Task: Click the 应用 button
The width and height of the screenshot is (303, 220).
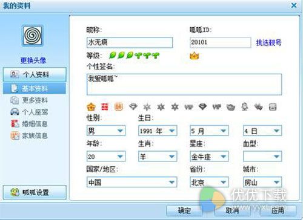Action: (x=278, y=210)
